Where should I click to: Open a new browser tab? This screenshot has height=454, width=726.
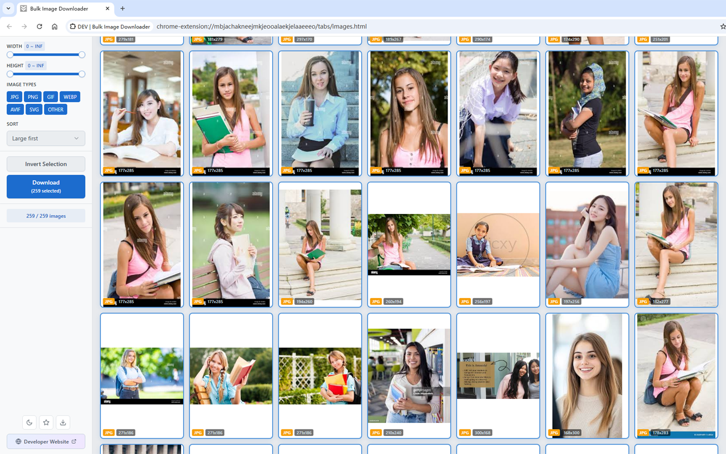pyautogui.click(x=123, y=9)
